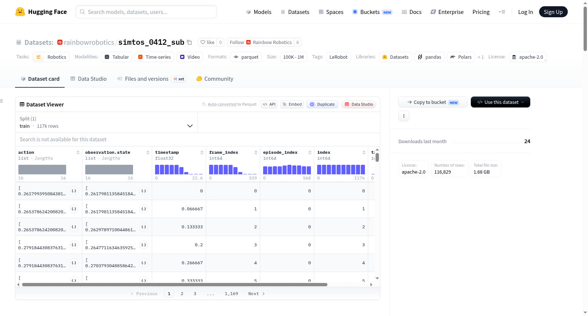This screenshot has width=588, height=316.
Task: Click the Embed button
Action: coord(292,104)
